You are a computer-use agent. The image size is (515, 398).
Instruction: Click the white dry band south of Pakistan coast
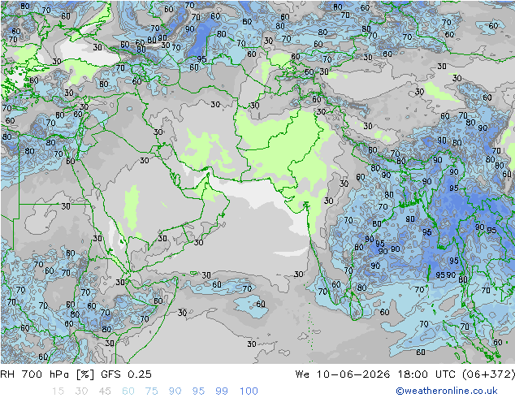[x=249, y=190]
